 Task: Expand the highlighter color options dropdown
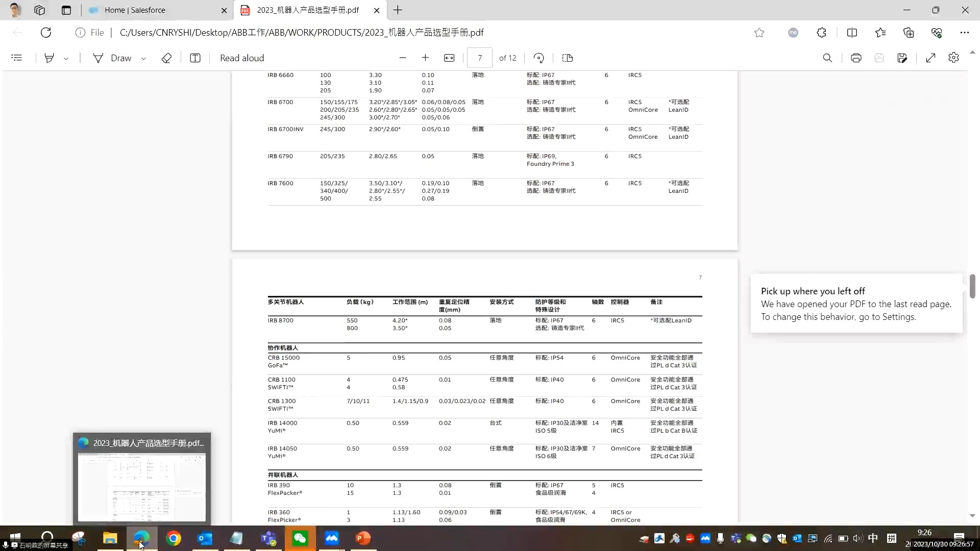pyautogui.click(x=66, y=59)
